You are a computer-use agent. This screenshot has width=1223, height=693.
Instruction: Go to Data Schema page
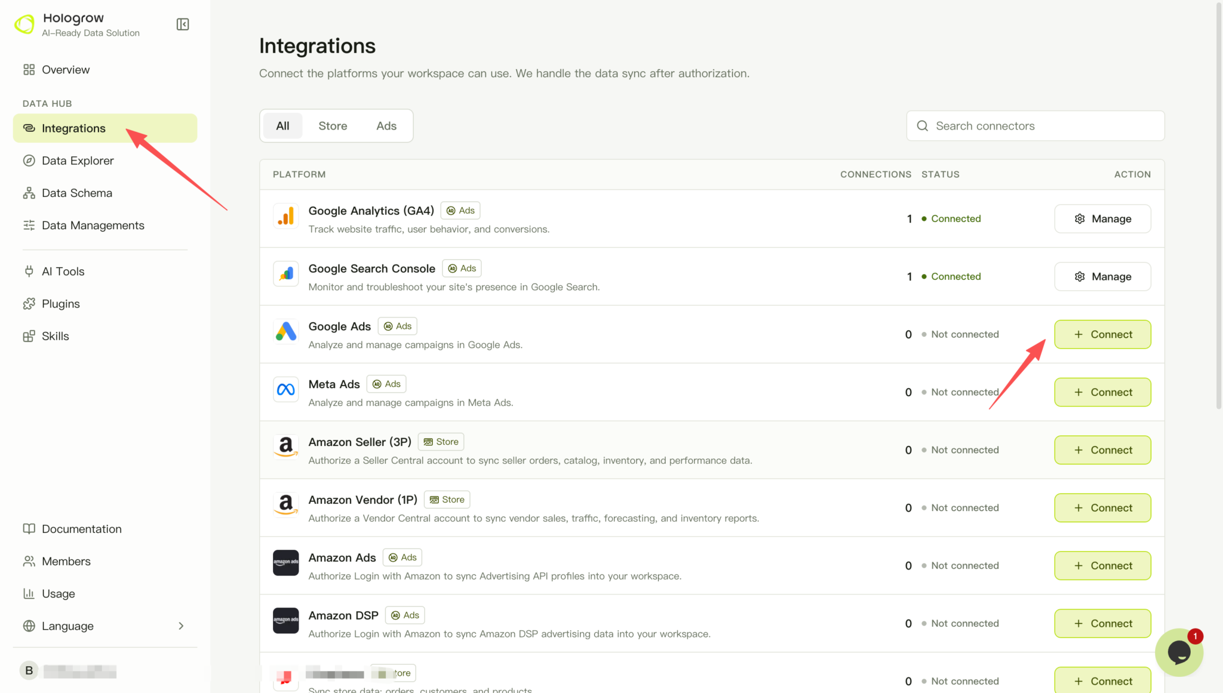click(105, 193)
